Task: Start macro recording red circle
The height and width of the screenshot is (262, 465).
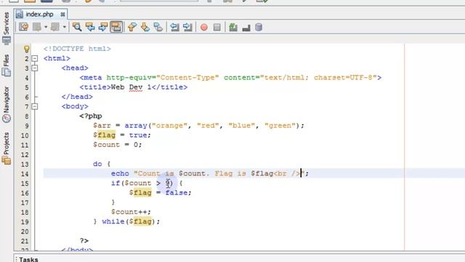Action: [x=203, y=28]
